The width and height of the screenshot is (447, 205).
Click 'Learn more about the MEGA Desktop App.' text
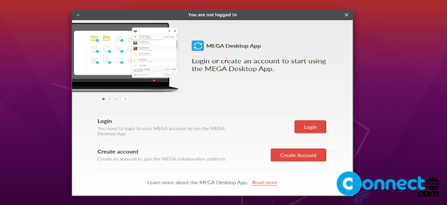click(x=198, y=183)
